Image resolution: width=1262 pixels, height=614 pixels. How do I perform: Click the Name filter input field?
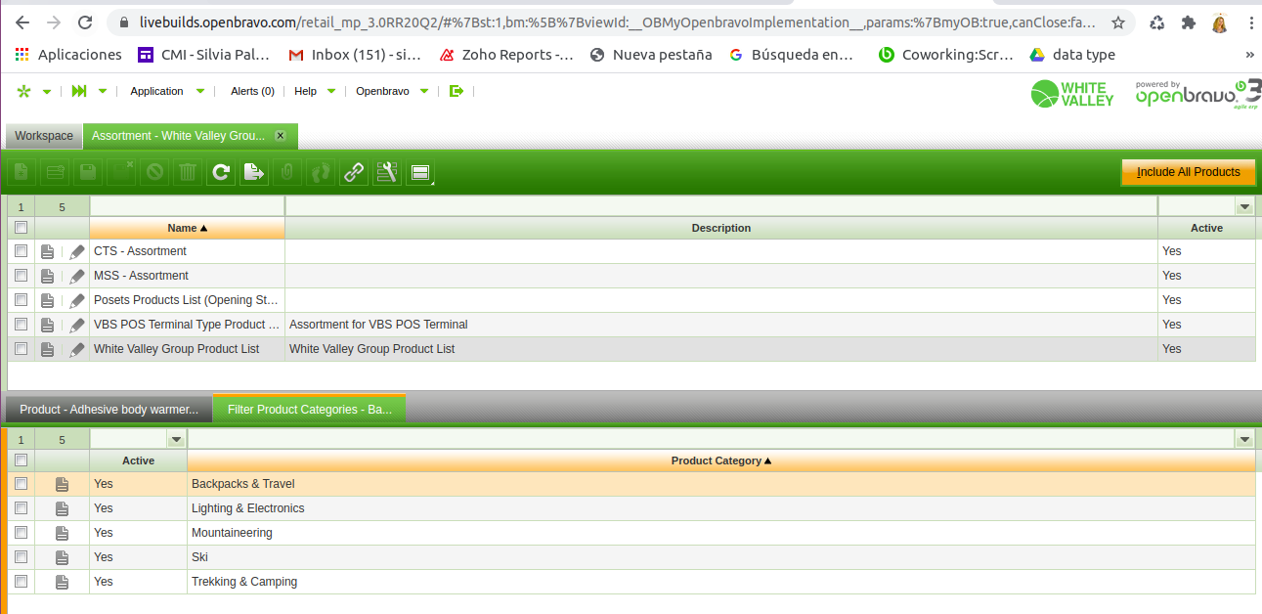pos(187,206)
